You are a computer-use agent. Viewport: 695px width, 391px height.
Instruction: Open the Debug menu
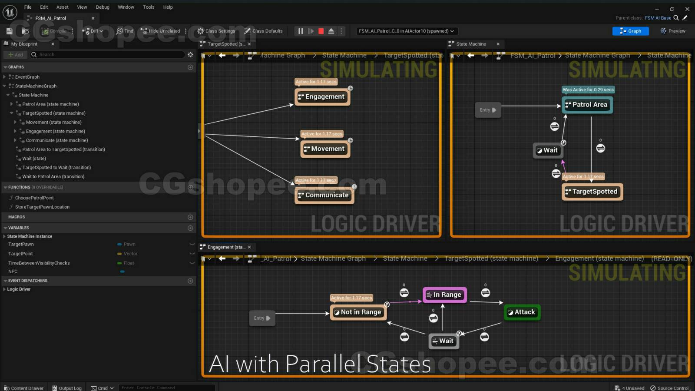pos(103,7)
